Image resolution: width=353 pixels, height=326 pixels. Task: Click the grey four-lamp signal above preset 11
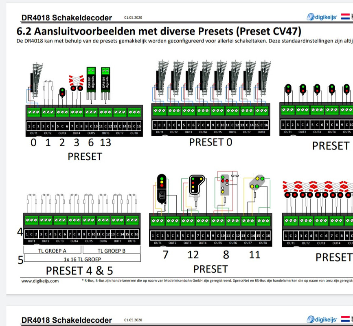pos(258,183)
